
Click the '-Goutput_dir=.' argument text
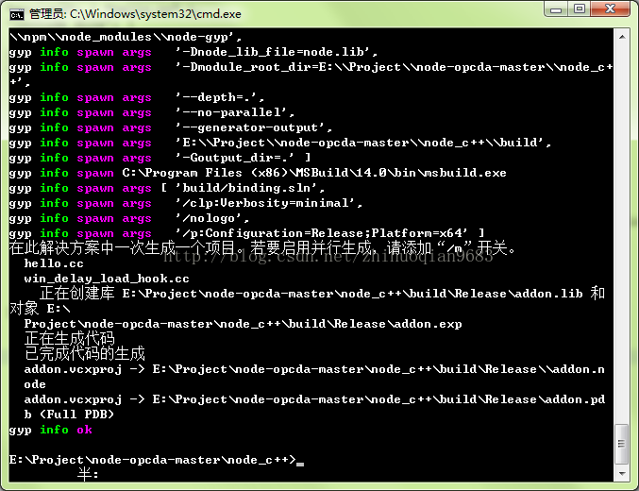coord(235,158)
